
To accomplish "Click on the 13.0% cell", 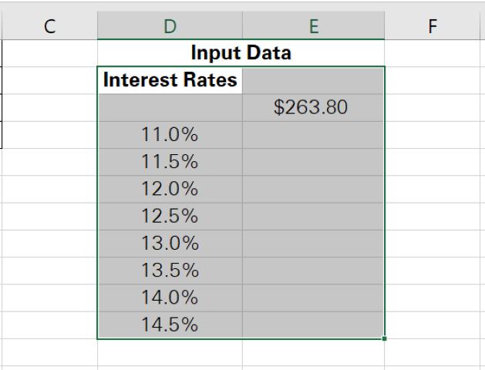I will point(170,244).
